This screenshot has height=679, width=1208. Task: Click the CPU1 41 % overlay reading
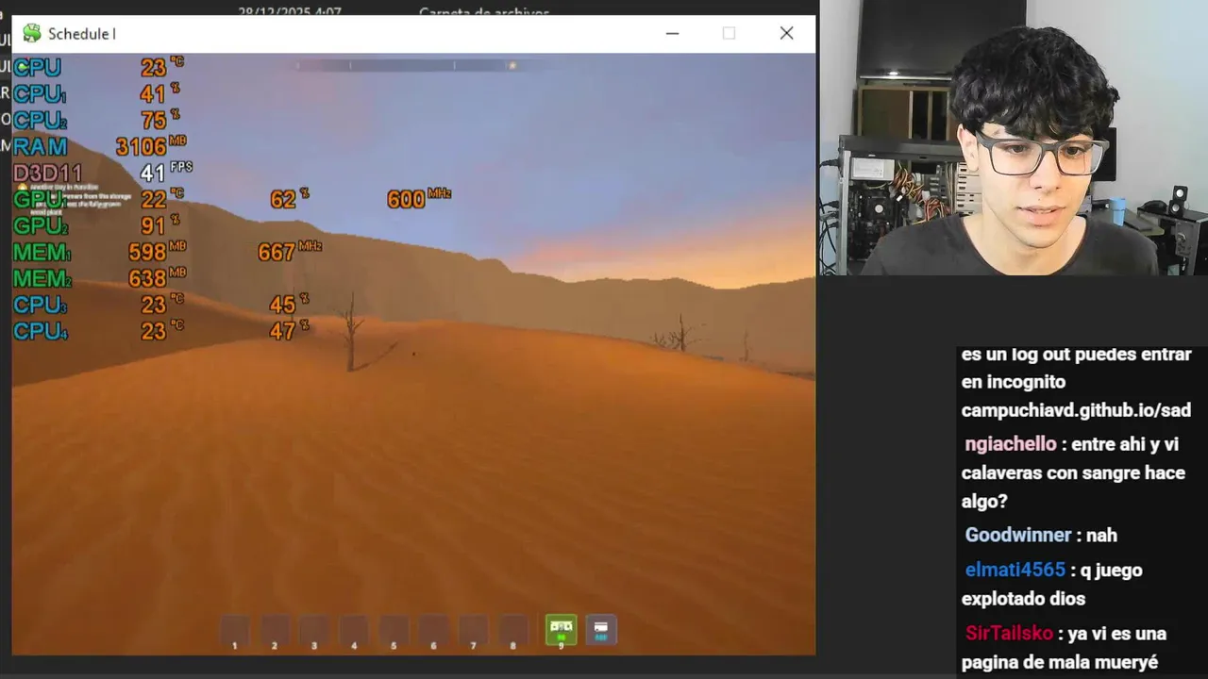(x=96, y=93)
